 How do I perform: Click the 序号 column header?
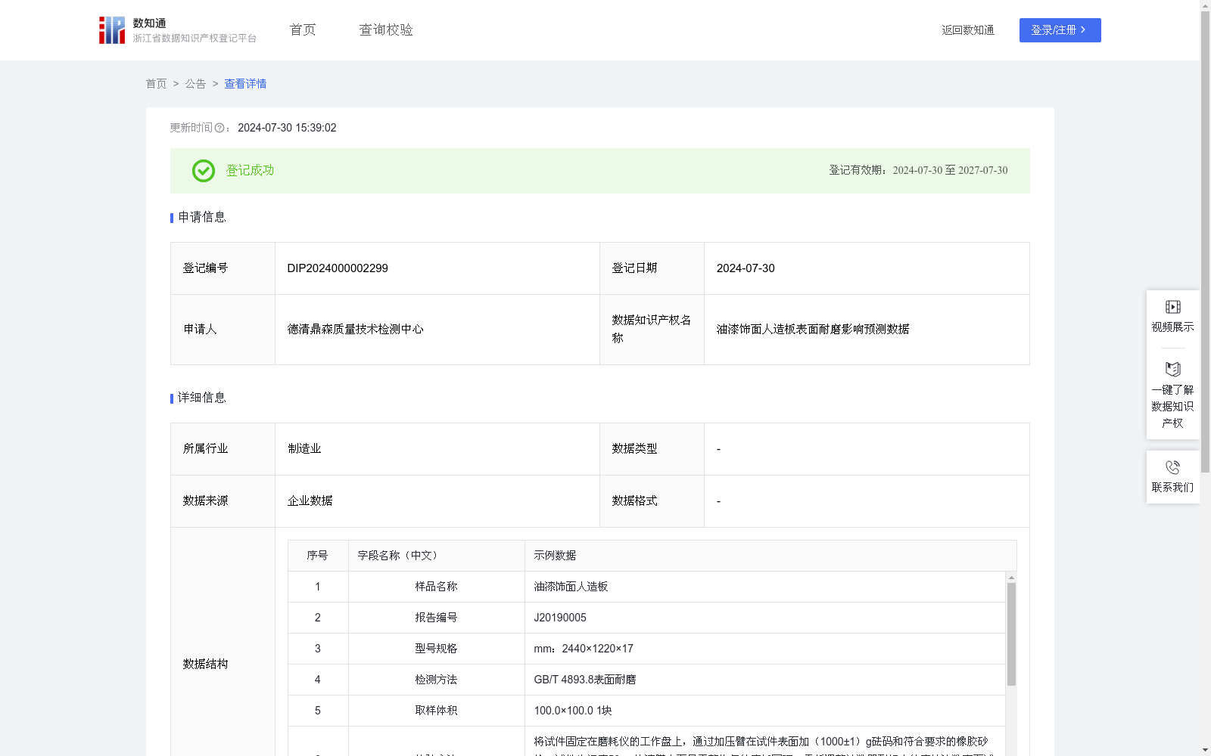coord(318,556)
